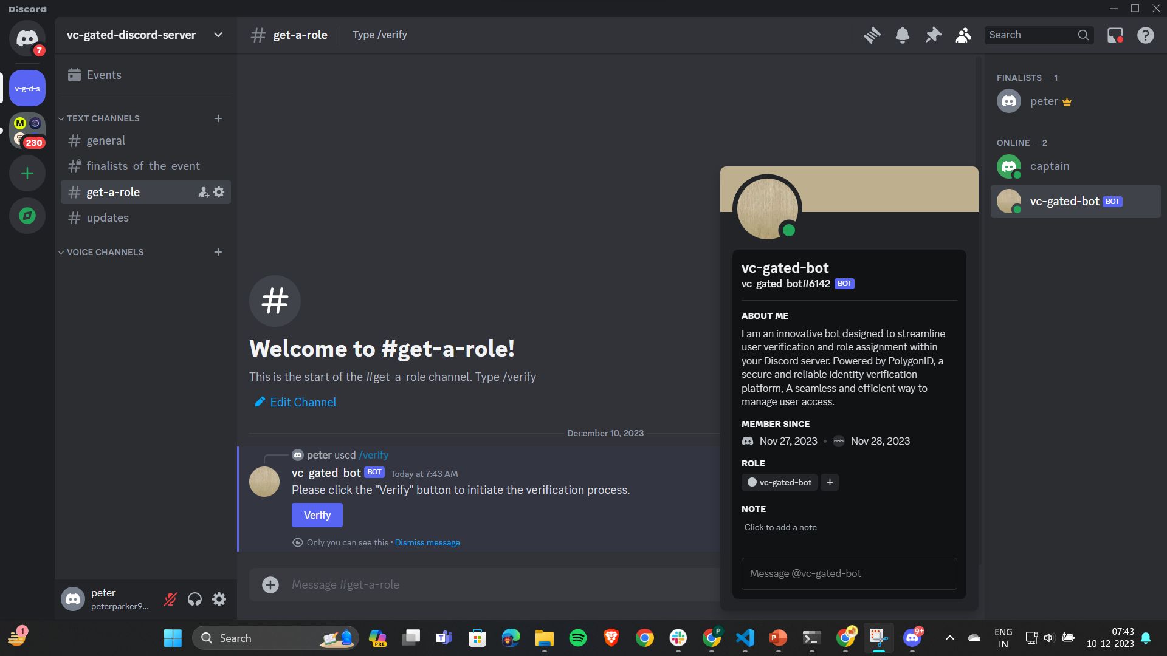1167x656 pixels.
Task: Show hidden system tray icons
Action: click(x=950, y=638)
